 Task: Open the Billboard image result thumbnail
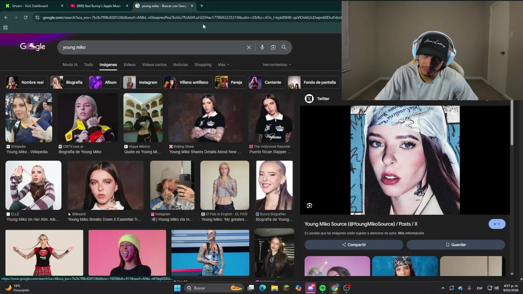tap(105, 185)
